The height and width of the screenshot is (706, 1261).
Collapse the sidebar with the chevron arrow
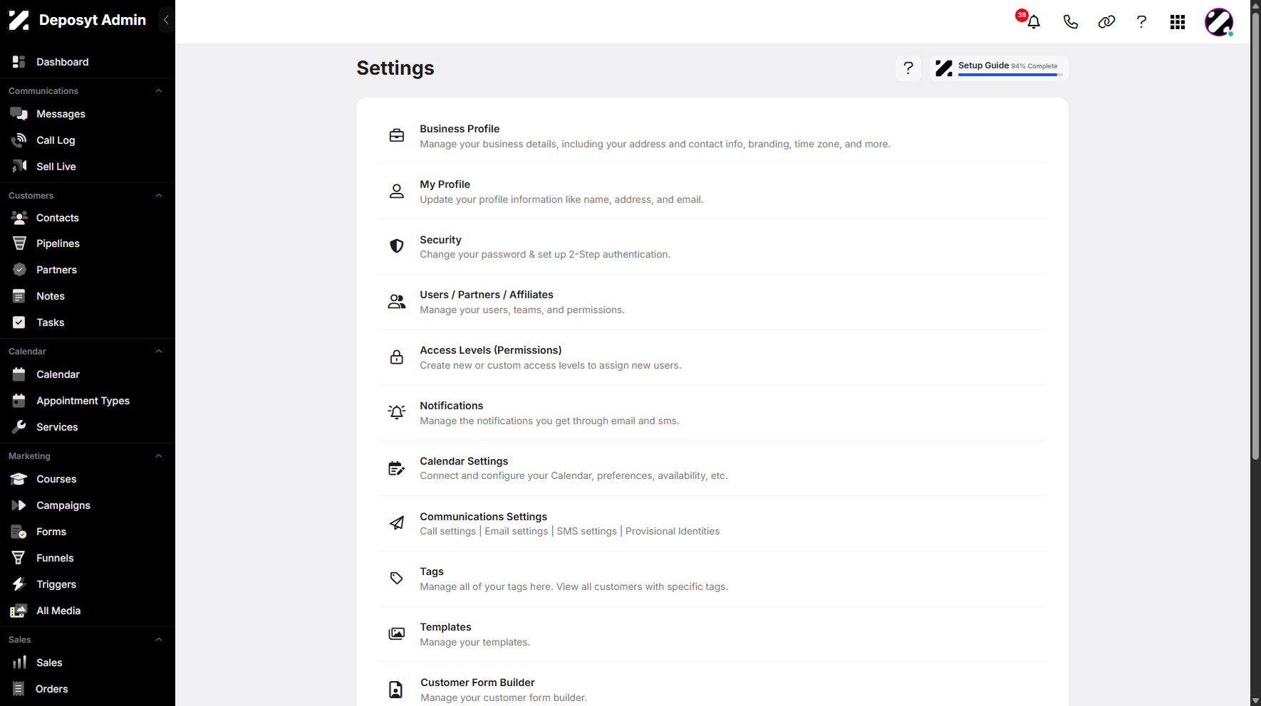[166, 20]
